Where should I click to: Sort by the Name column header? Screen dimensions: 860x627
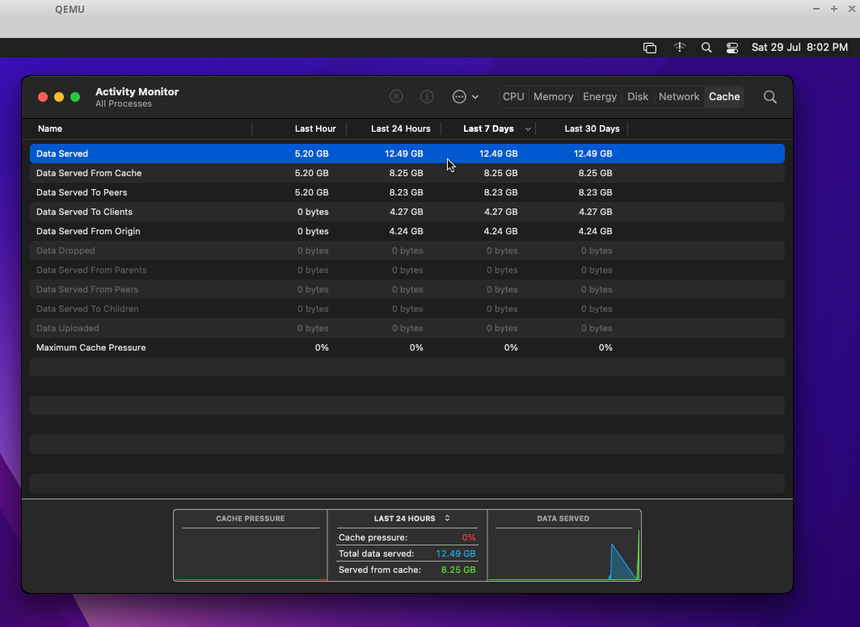[x=50, y=129]
